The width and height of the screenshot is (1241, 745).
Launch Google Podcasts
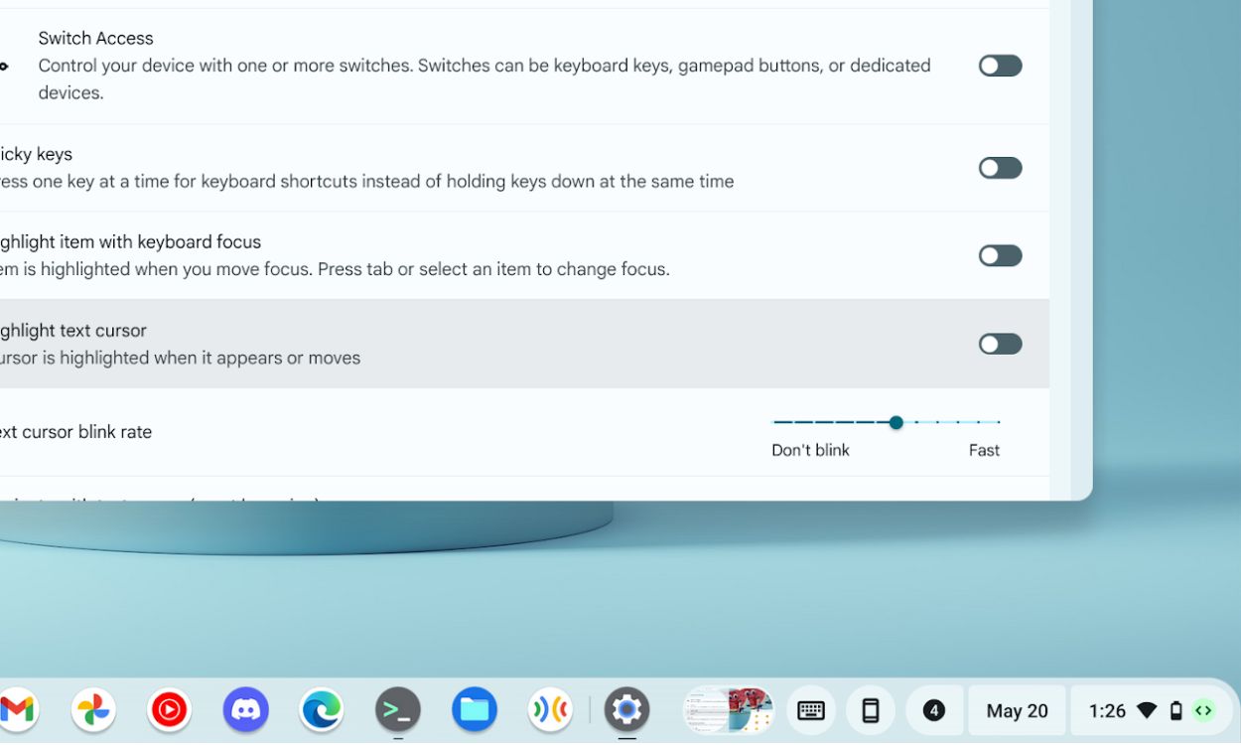point(550,710)
